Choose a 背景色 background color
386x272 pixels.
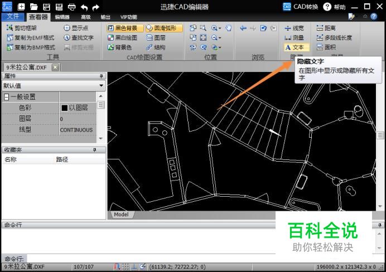119,47
